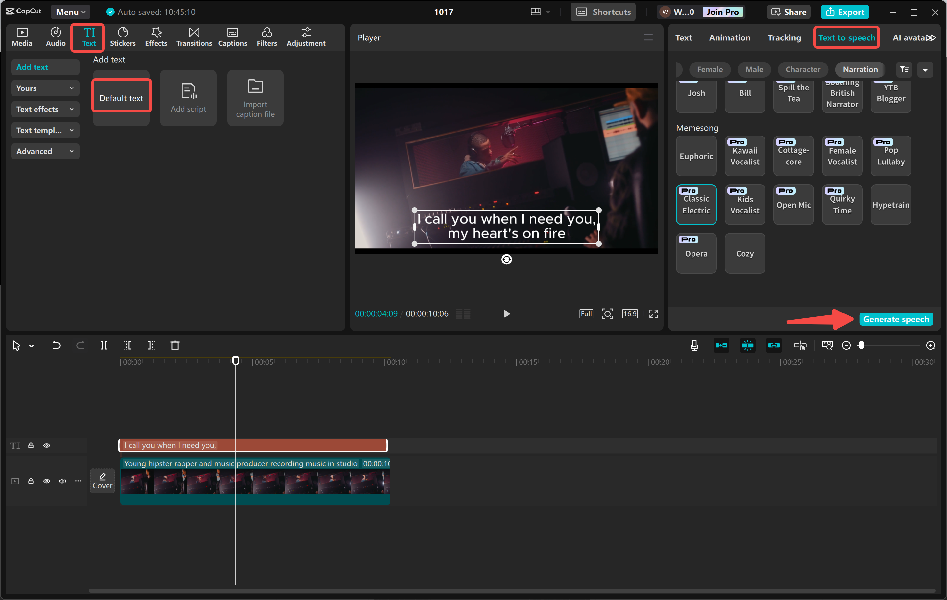Select the Narration voice category
The width and height of the screenshot is (947, 600).
coord(860,69)
